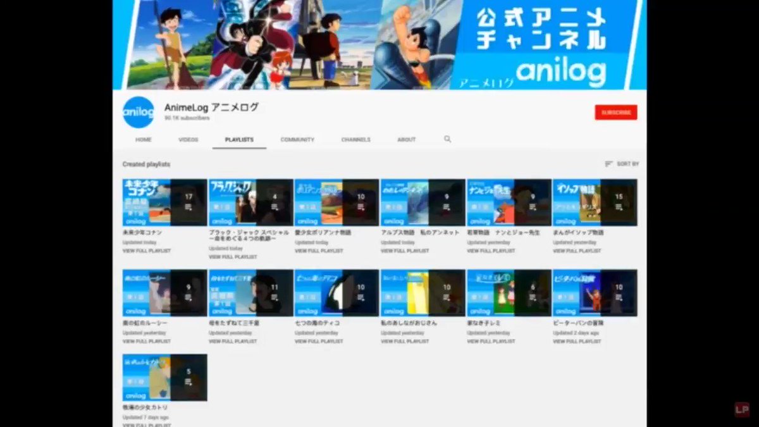The height and width of the screenshot is (427, 759).
Task: View full playlist for 南の虹のルーシー
Action: [x=147, y=342]
